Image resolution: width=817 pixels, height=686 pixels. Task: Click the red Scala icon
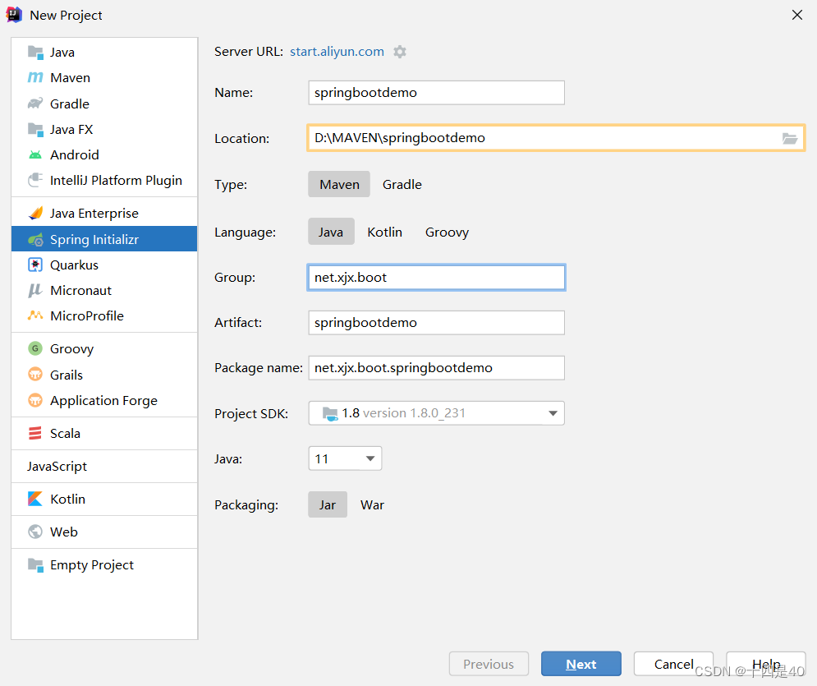(x=35, y=433)
